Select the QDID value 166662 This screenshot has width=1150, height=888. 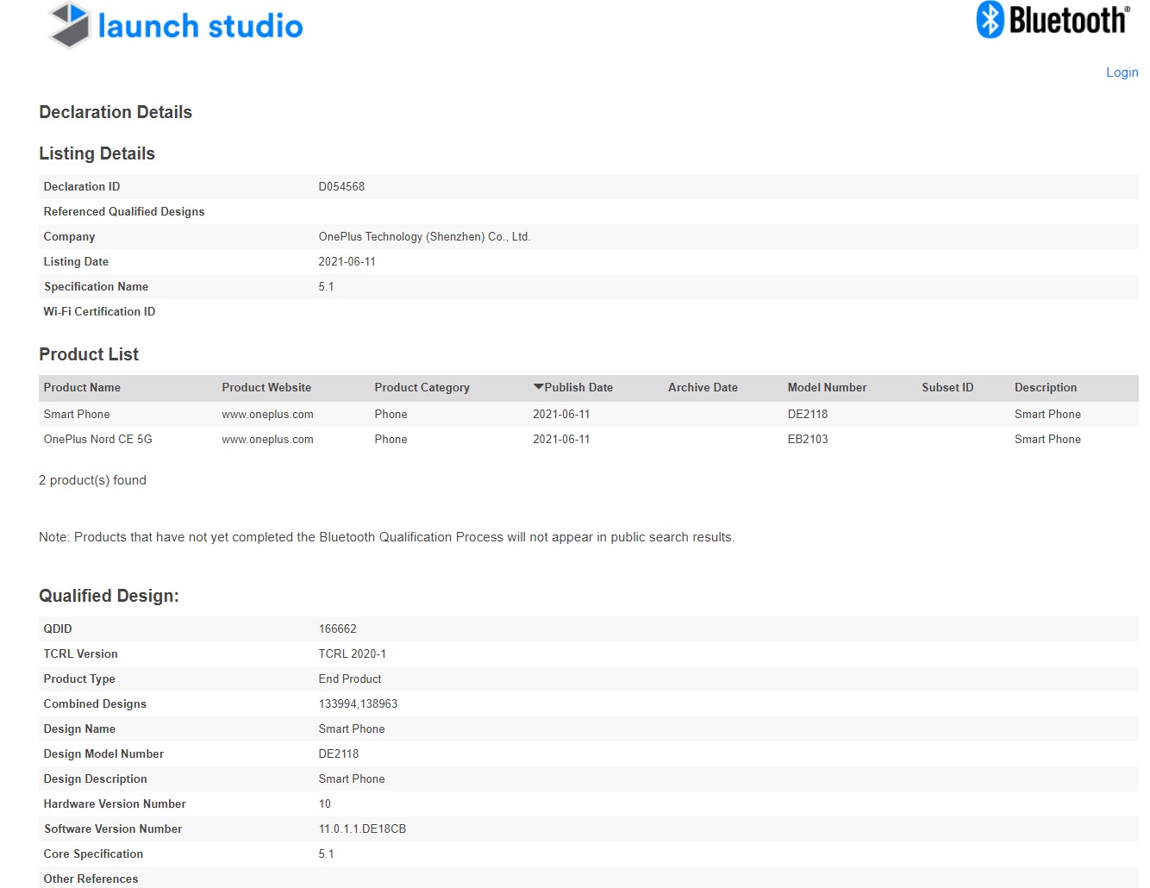[338, 628]
